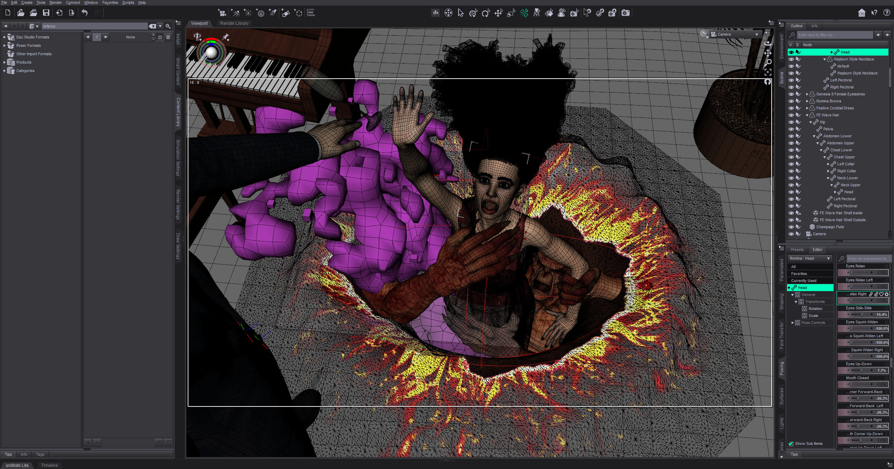Adjust the Mouth Closed slider
Viewport: 894px width, 469px height.
863,384
